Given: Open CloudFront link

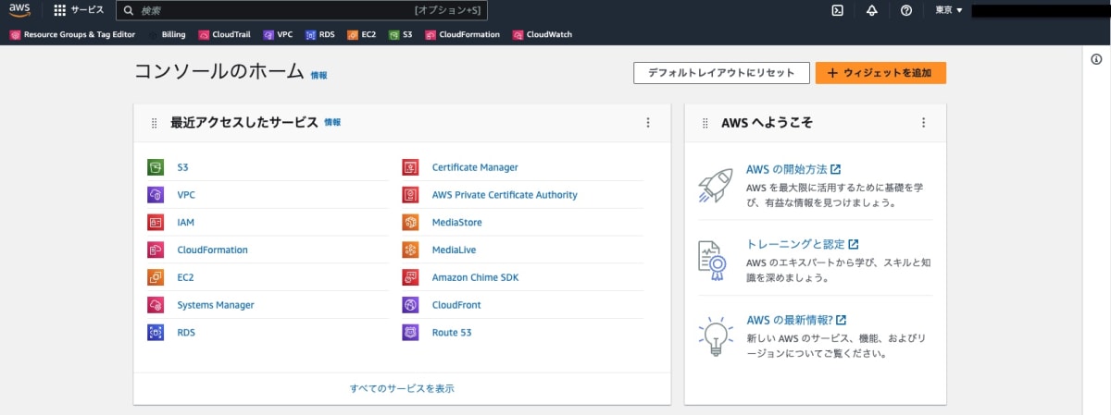Looking at the screenshot, I should 455,305.
